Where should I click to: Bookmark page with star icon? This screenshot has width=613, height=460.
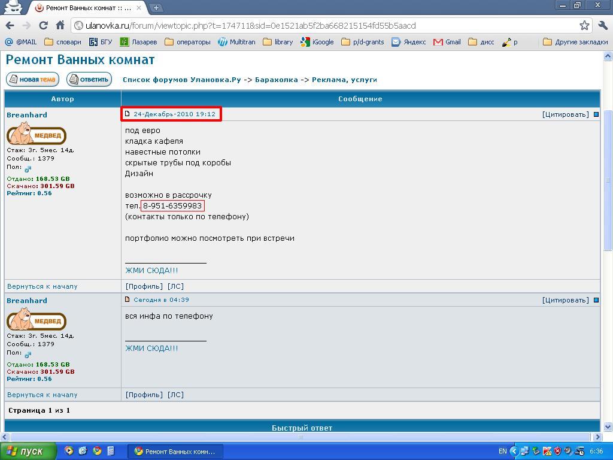(x=584, y=26)
